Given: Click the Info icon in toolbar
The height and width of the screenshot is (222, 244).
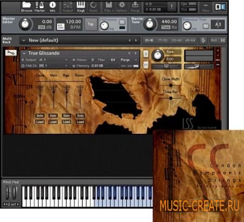Looking at the screenshot, I should [53, 7].
